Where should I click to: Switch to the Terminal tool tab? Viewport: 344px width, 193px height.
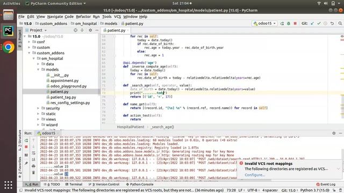click(x=74, y=184)
